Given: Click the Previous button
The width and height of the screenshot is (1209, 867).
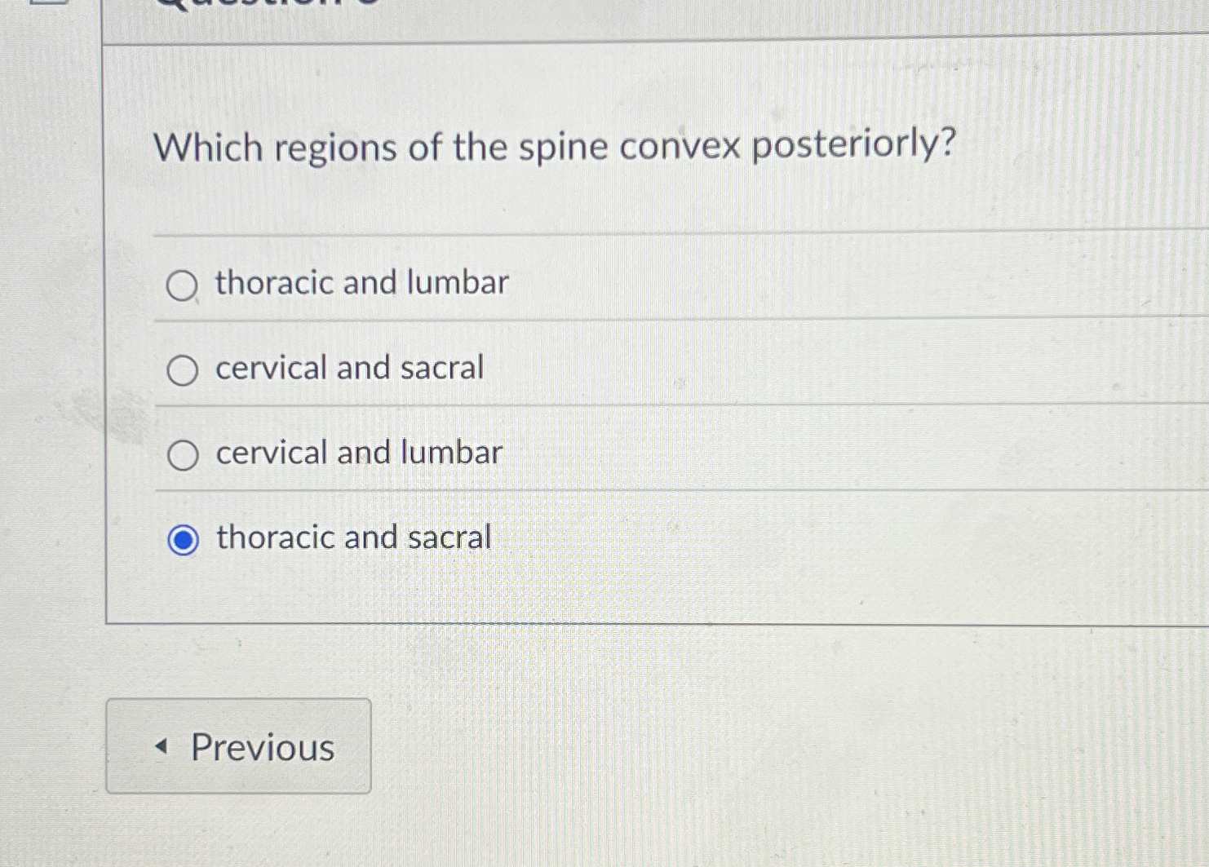Looking at the screenshot, I should [x=238, y=746].
